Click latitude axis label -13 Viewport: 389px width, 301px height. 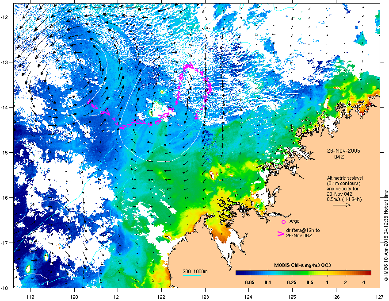click(5, 62)
